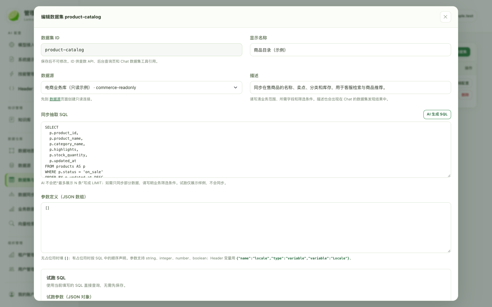Click the 'p.stock_quantity,' line in SQL
The width and height of the screenshot is (492, 307).
68,155
